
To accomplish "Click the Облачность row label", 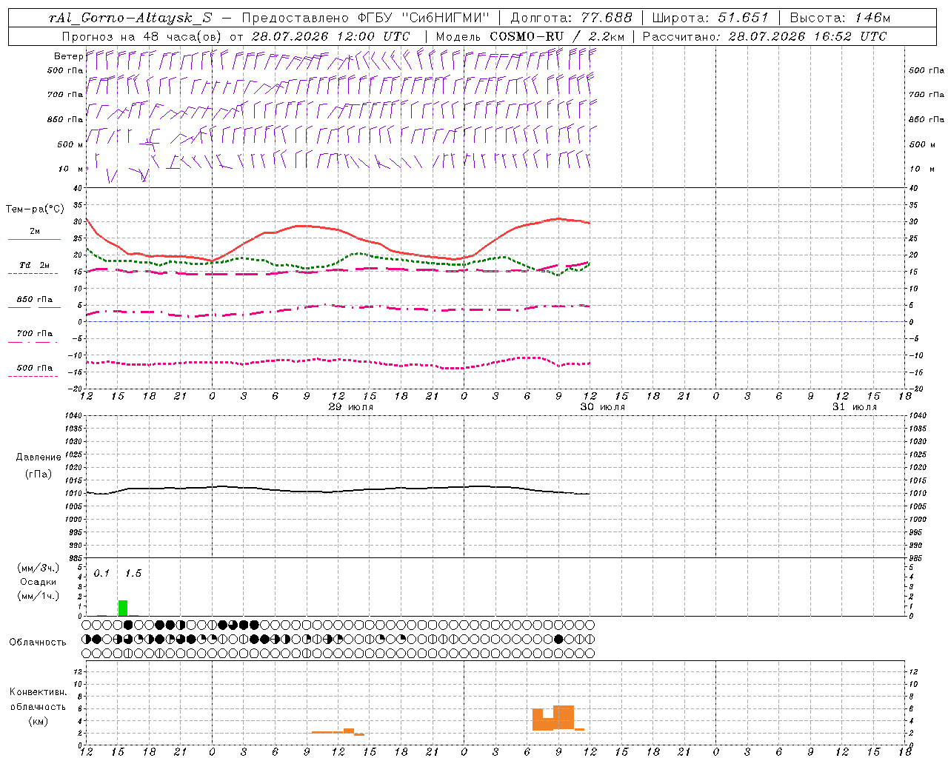I will pos(38,642).
